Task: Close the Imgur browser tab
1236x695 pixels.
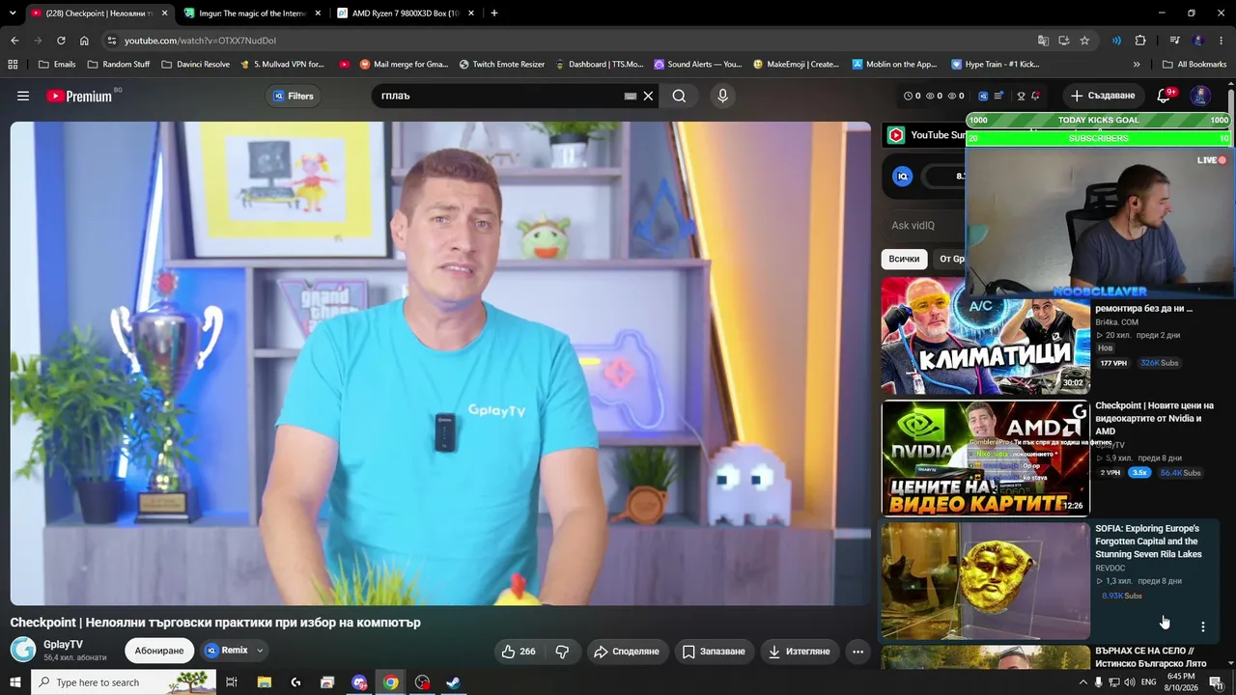Action: tap(318, 14)
